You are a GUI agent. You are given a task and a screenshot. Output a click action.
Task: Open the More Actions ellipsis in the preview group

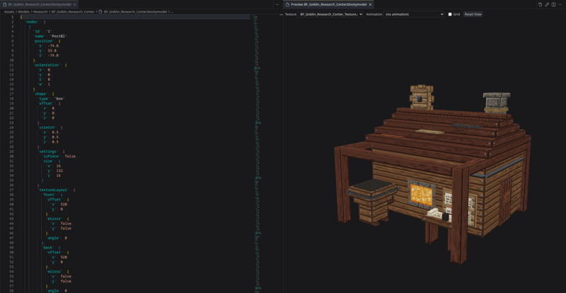[x=560, y=5]
